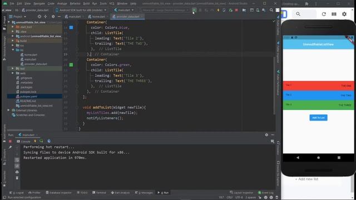This screenshot has width=356, height=200.
Task: Click green Hot Restart icon in Run console
Action: tap(41, 141)
